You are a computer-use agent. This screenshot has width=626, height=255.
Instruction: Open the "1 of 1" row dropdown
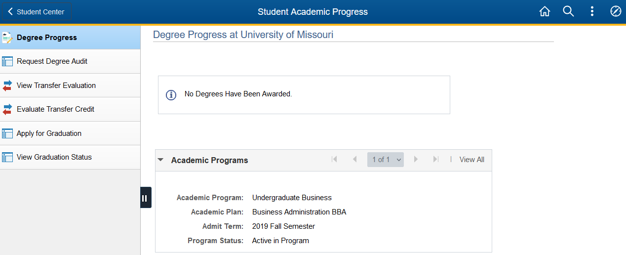[x=385, y=160]
